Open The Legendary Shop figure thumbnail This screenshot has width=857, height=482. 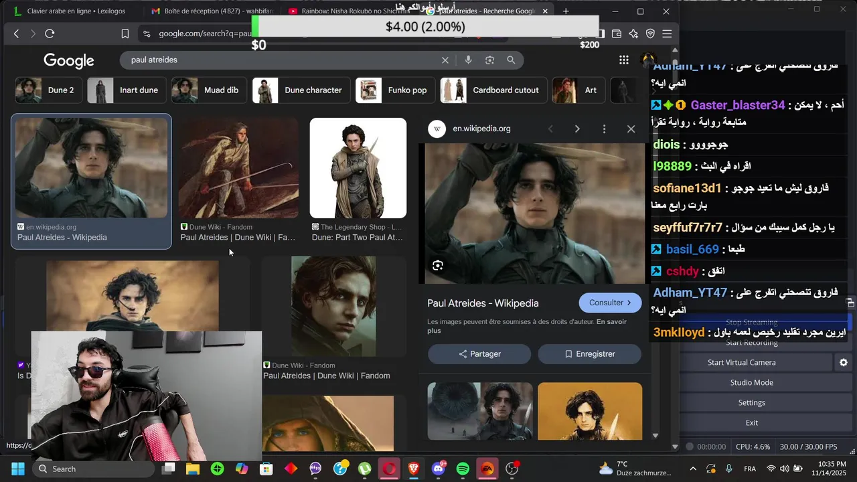pyautogui.click(x=358, y=168)
